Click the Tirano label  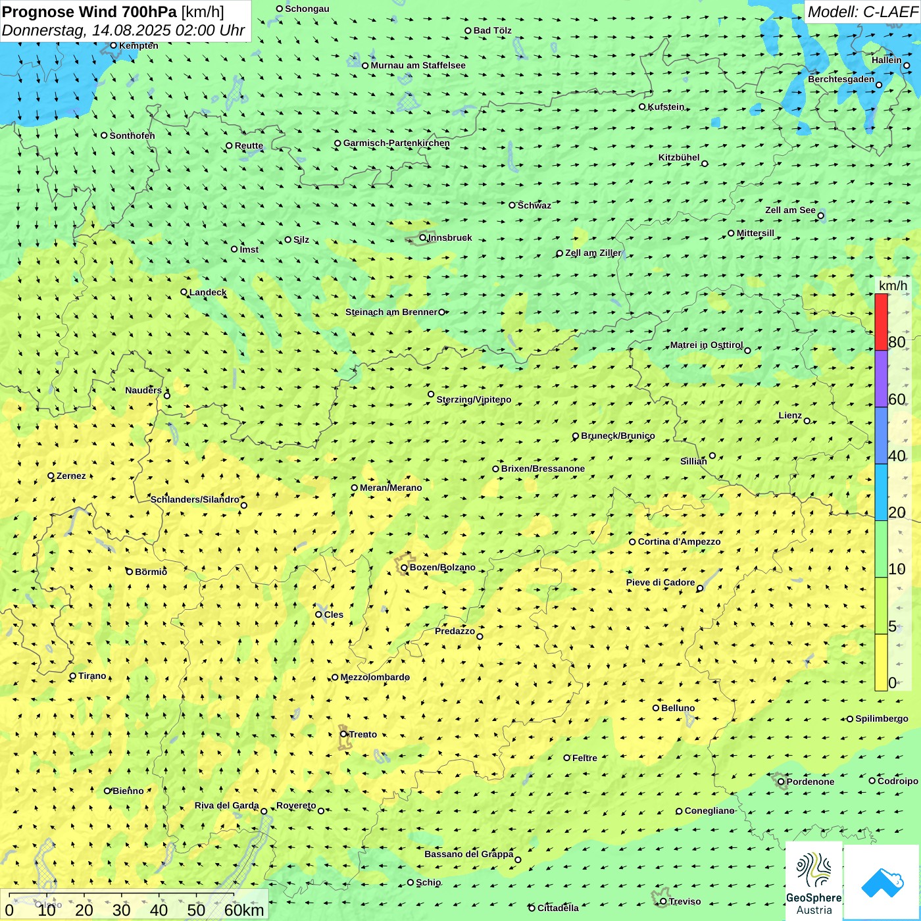pos(92,676)
